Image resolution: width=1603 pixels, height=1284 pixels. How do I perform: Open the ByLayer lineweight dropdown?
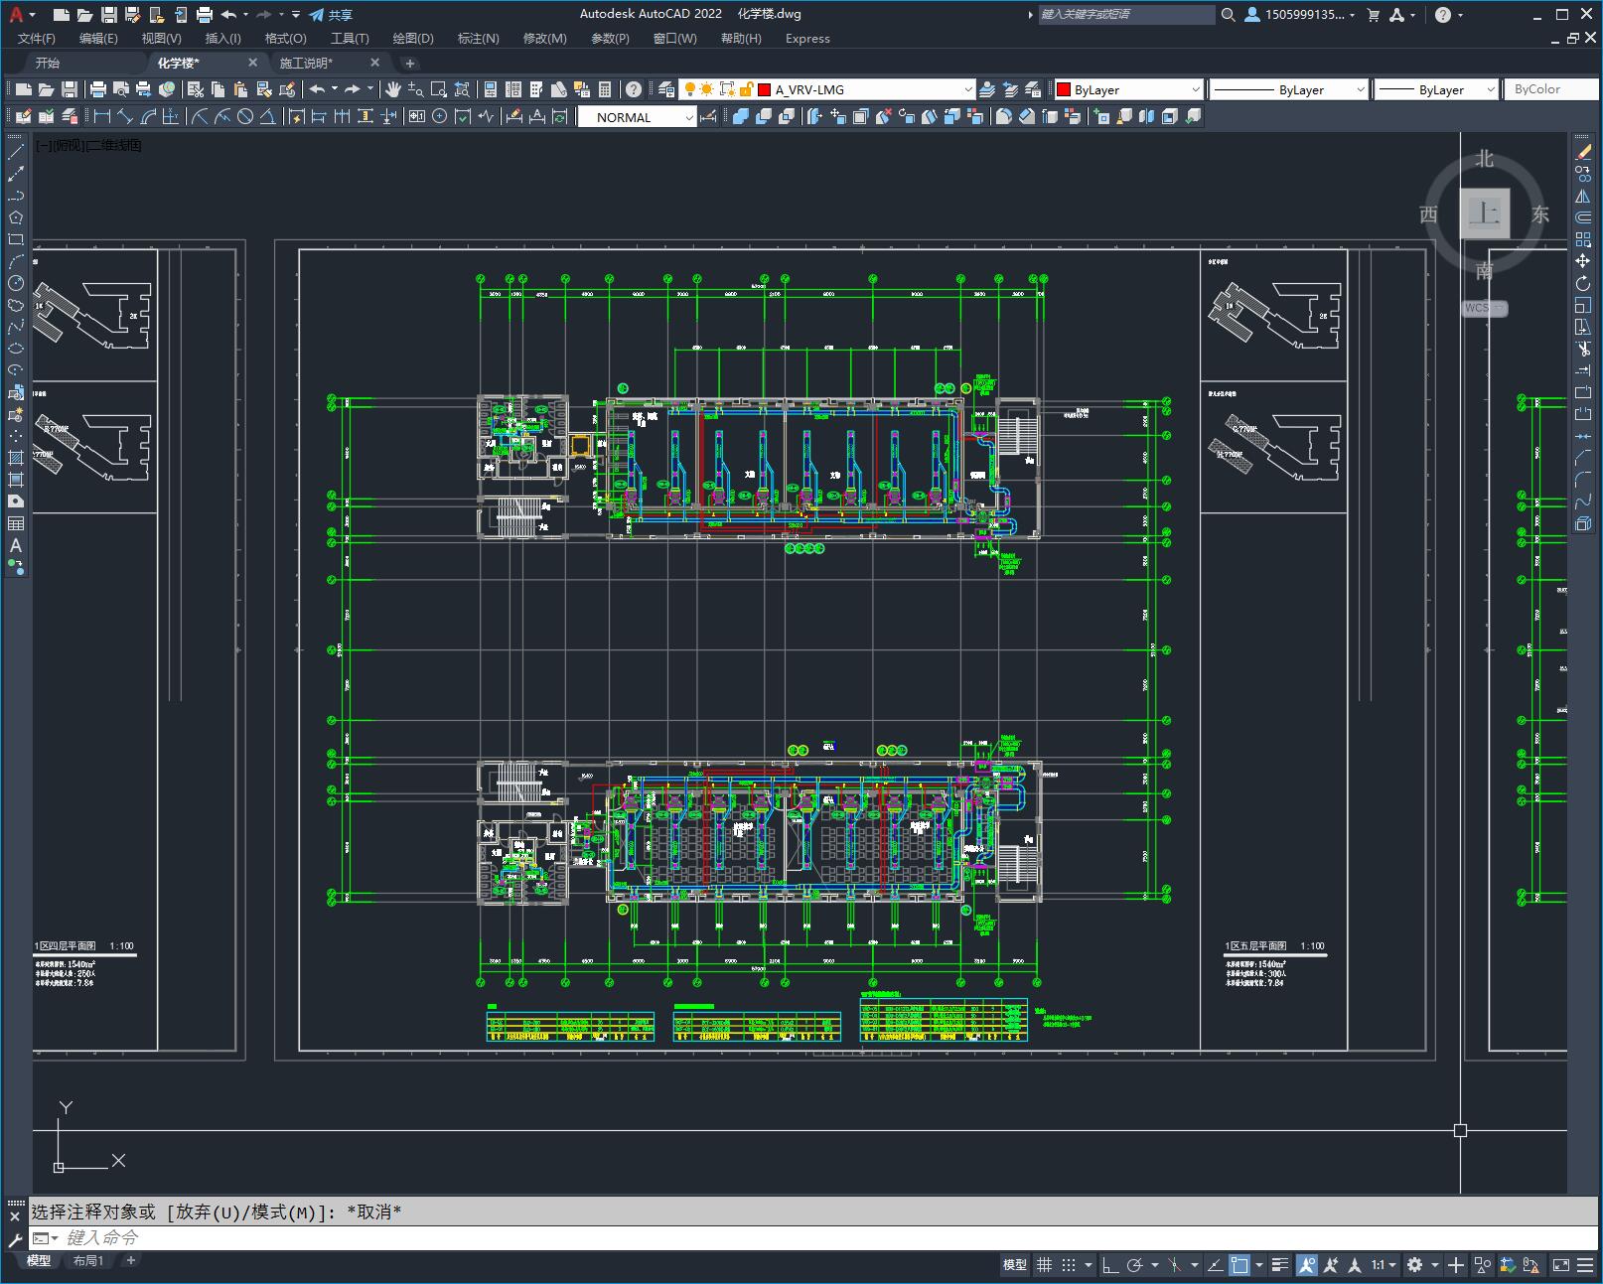pos(1437,89)
